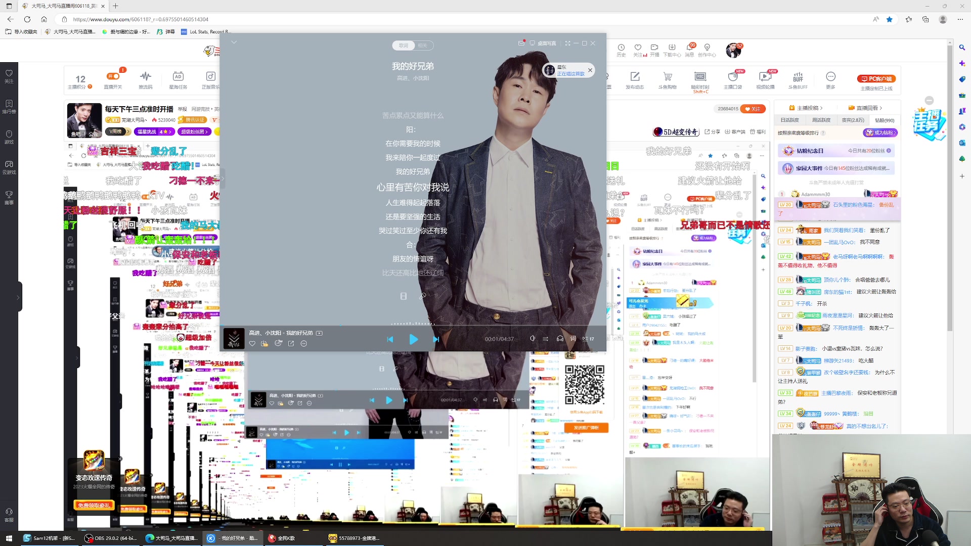
Task: Toggle desktop lyrics 词 button
Action: 573,339
